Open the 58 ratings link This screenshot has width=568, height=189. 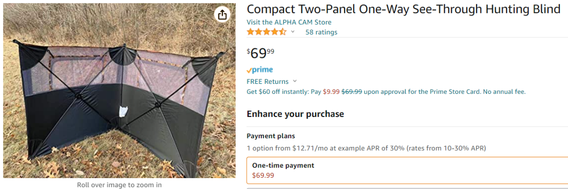point(321,32)
